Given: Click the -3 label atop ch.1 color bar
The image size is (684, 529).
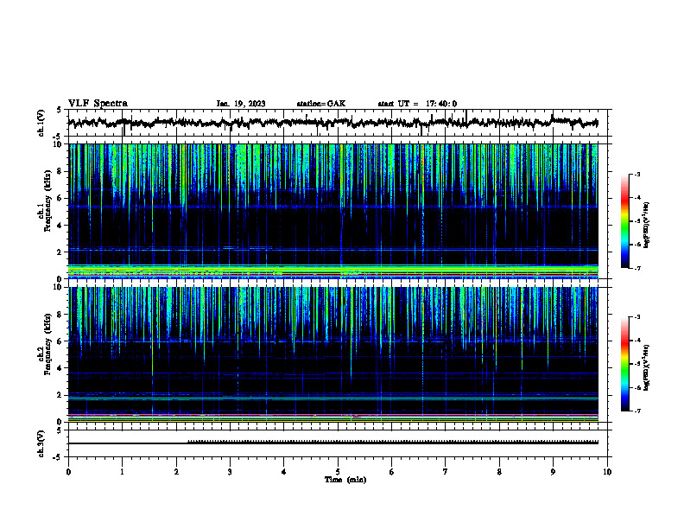Looking at the screenshot, I should [637, 174].
